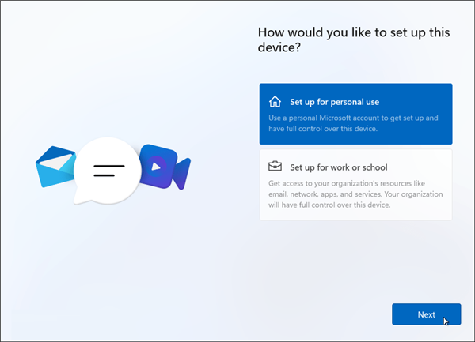Click the camera lens triangle on the video icon
The height and width of the screenshot is (342, 475).
(x=181, y=174)
